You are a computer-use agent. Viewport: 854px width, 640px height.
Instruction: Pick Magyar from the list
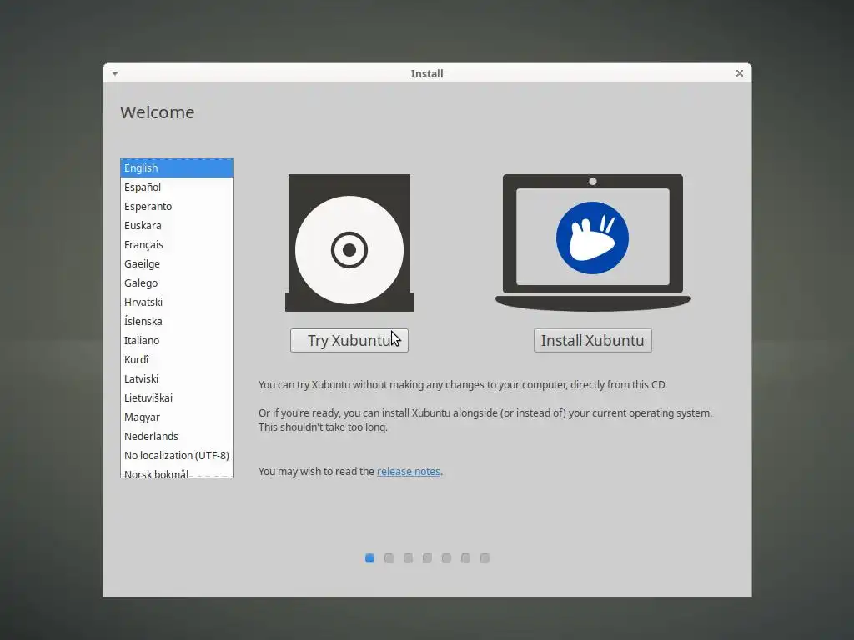click(177, 417)
